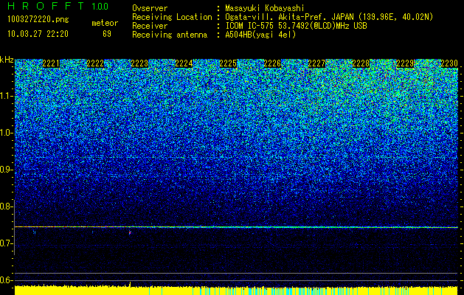Click the red meteor echo spot near 2223

[x=130, y=233]
